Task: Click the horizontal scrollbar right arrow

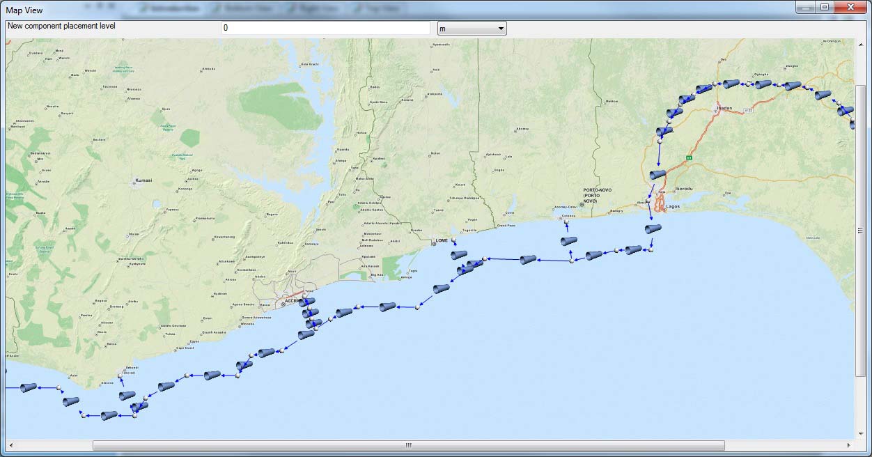Action: (848, 445)
